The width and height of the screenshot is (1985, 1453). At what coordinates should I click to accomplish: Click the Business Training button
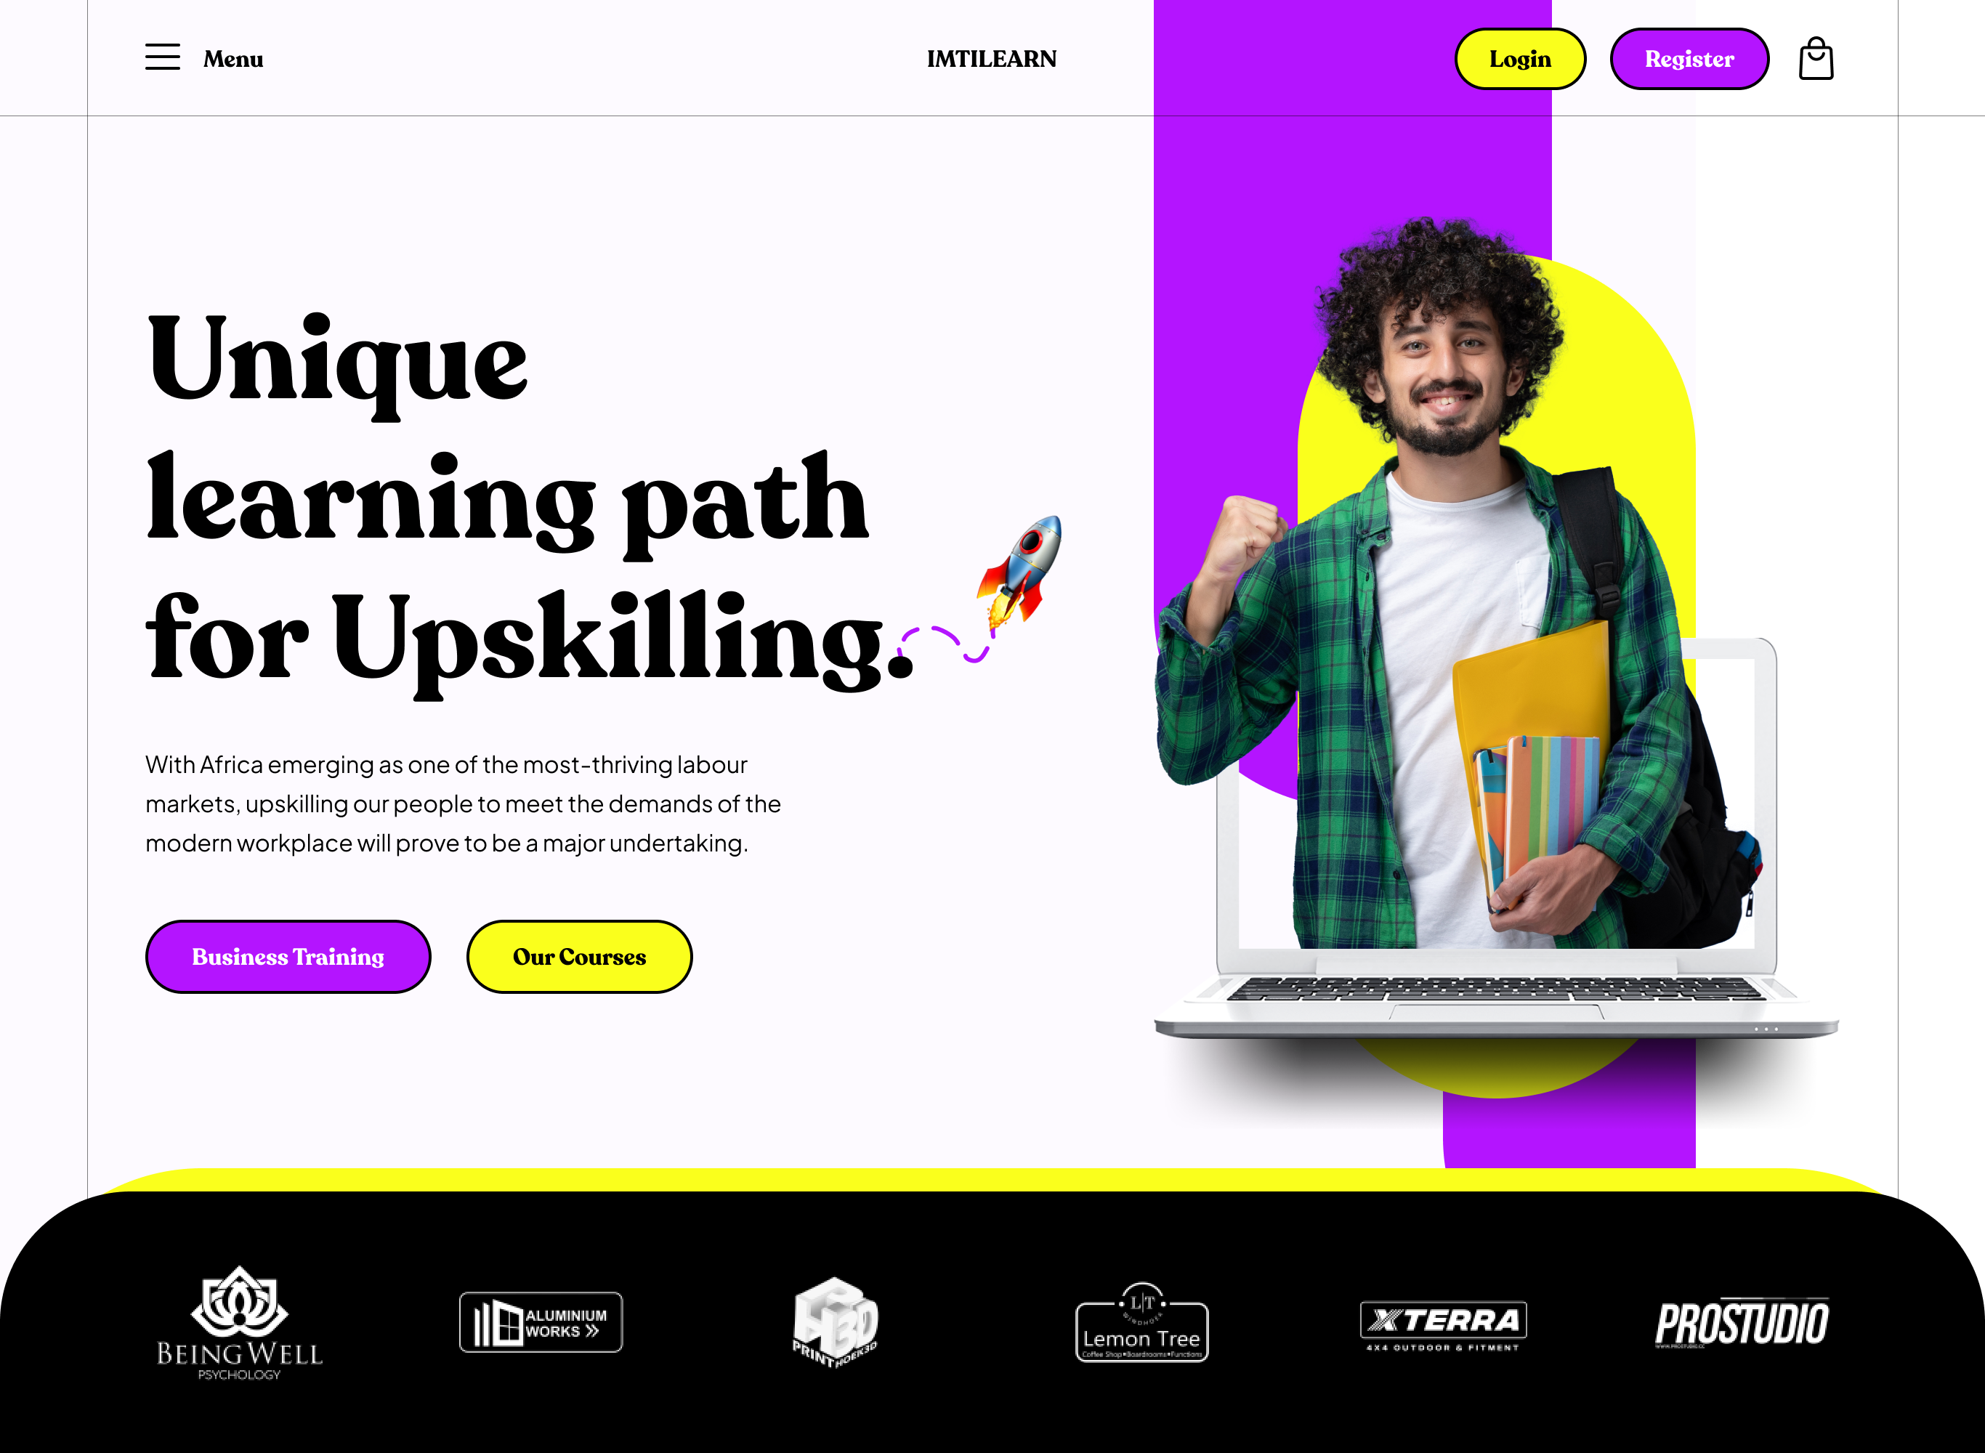click(288, 955)
